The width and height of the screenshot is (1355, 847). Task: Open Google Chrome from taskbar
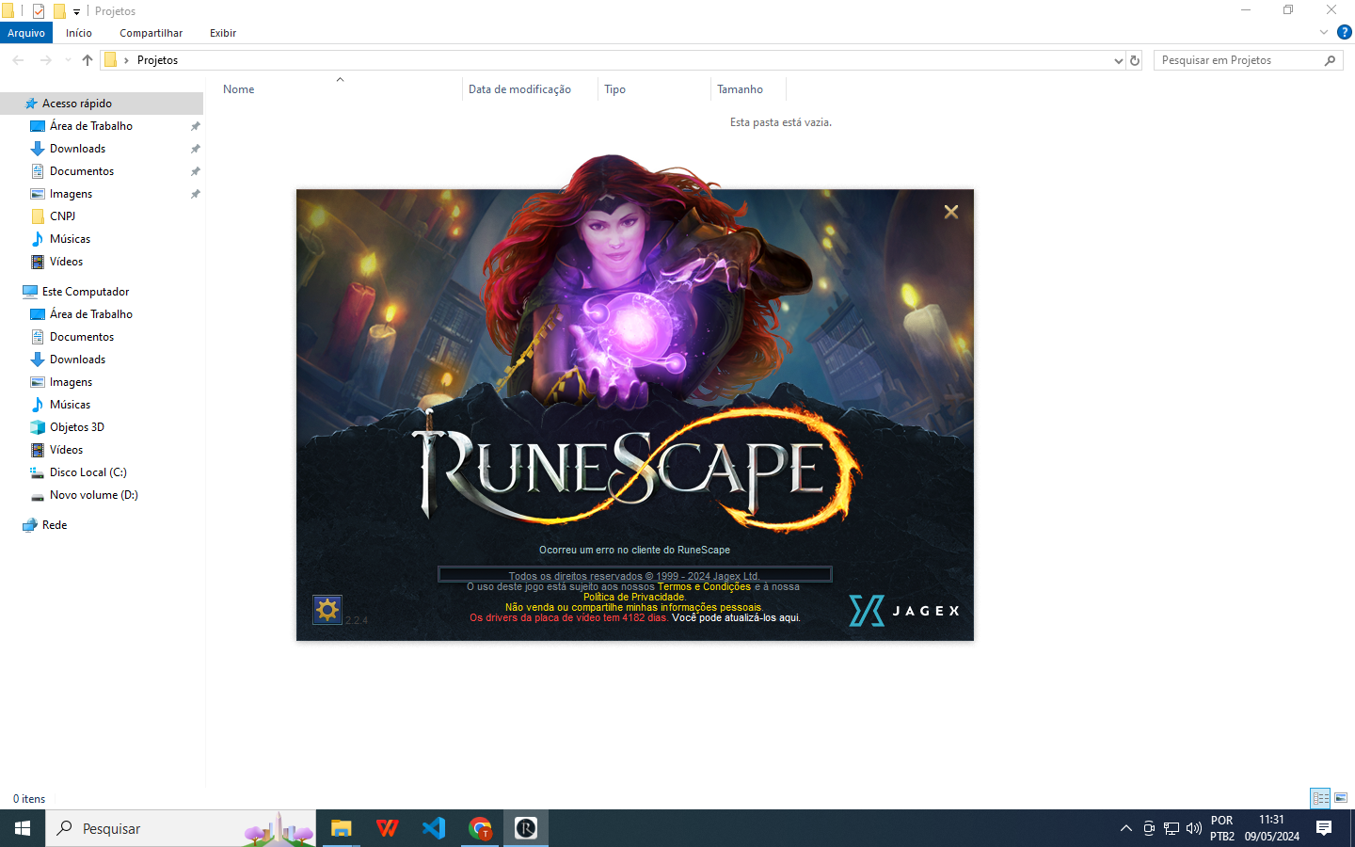coord(480,828)
